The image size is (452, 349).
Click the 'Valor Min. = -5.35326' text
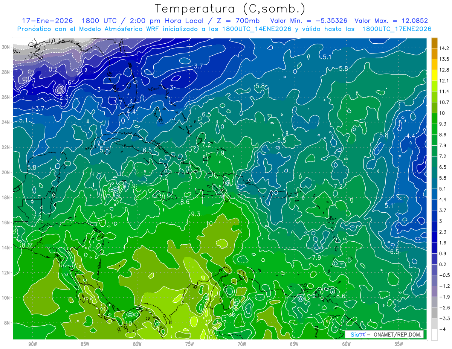click(x=309, y=21)
